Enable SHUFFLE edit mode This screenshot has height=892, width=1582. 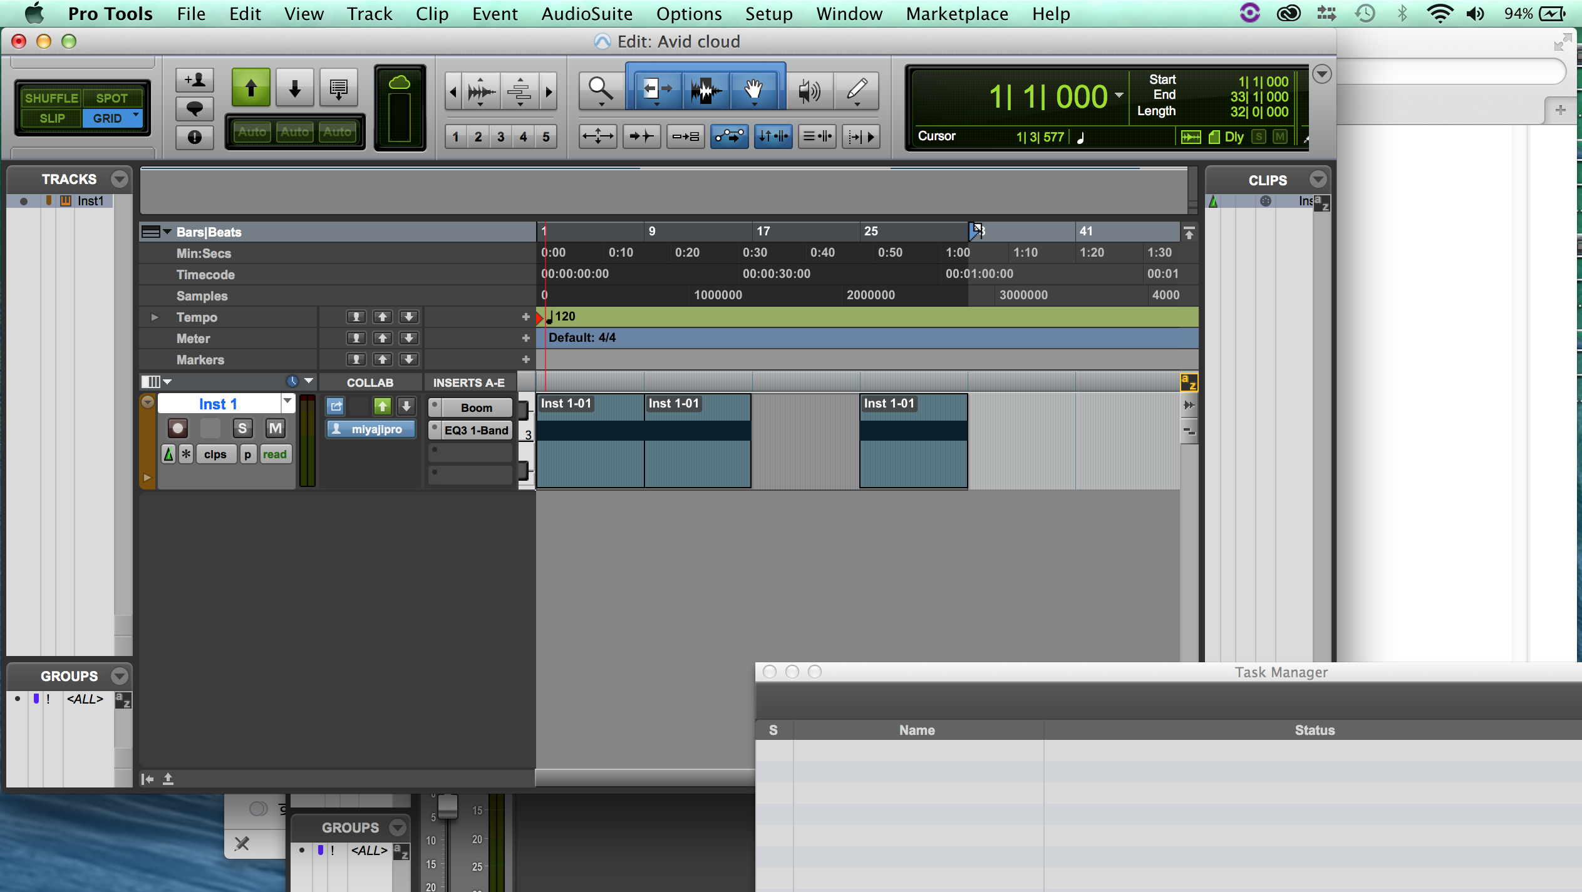(51, 98)
